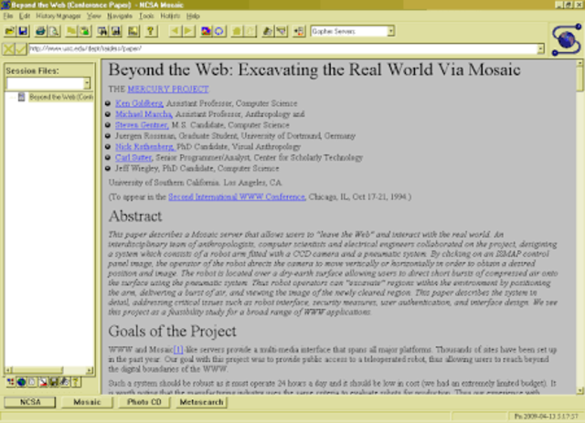The image size is (585, 423).
Task: Click the multicolored icon left of reload
Action: (206, 31)
